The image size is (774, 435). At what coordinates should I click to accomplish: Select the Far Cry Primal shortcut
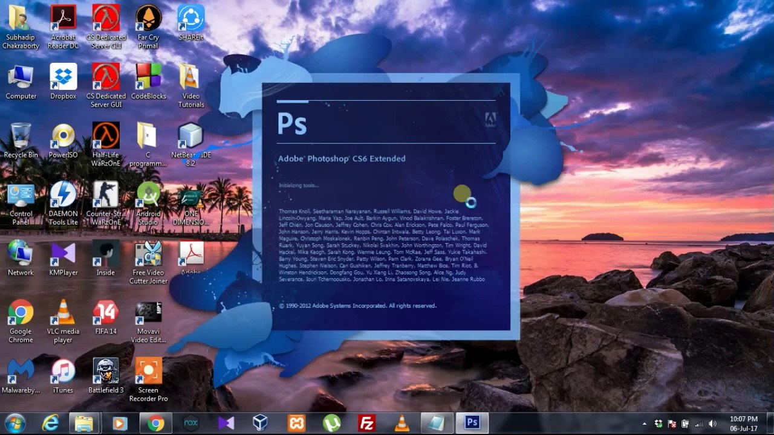coord(148,27)
